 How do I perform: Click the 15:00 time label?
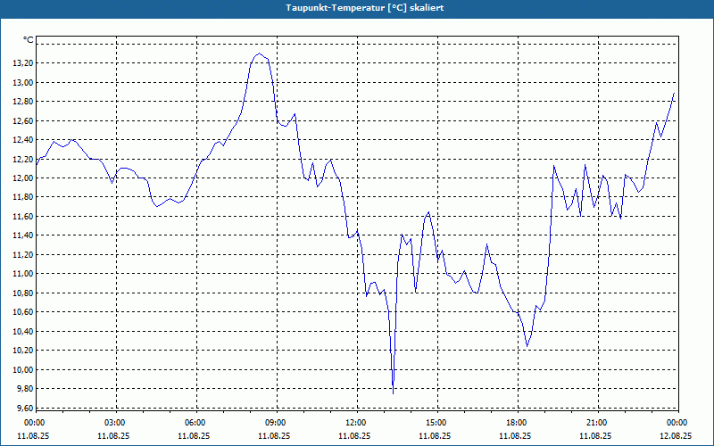point(436,423)
